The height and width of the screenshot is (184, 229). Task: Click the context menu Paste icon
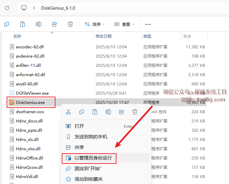pos(95,112)
